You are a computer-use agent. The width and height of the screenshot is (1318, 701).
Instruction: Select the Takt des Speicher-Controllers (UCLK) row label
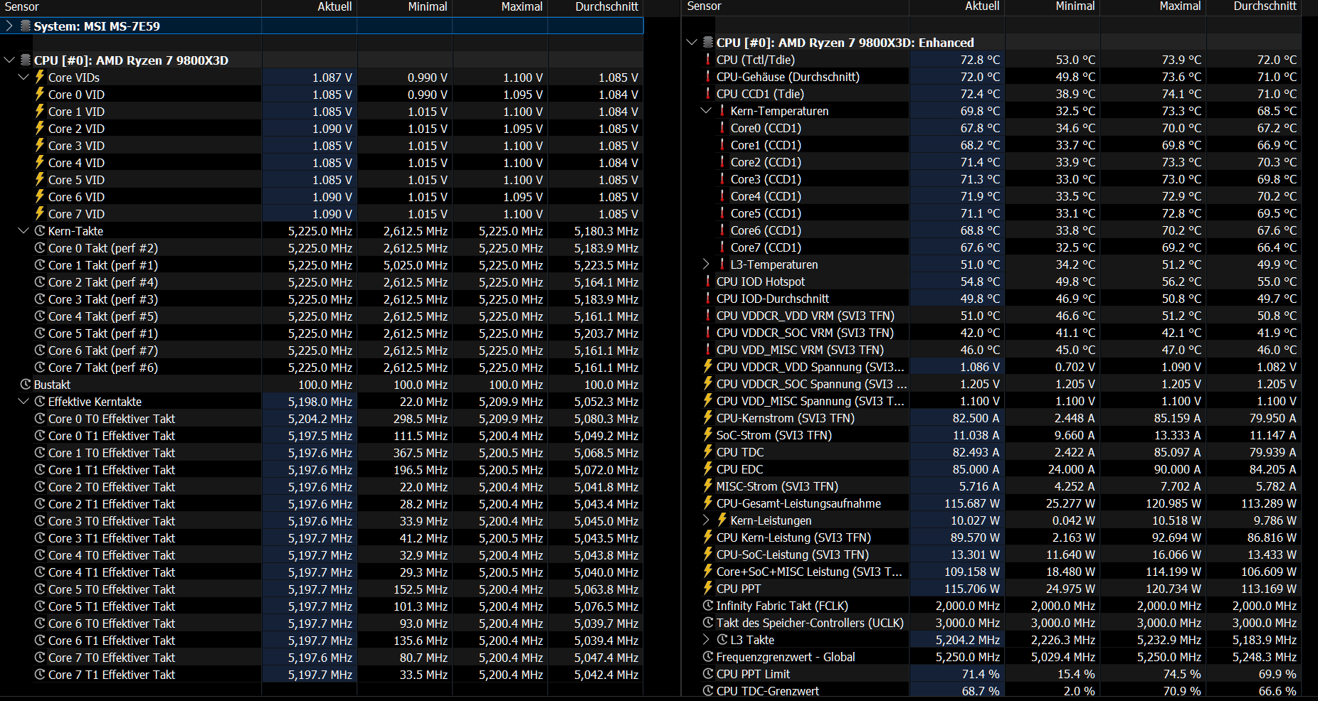pyautogui.click(x=810, y=623)
